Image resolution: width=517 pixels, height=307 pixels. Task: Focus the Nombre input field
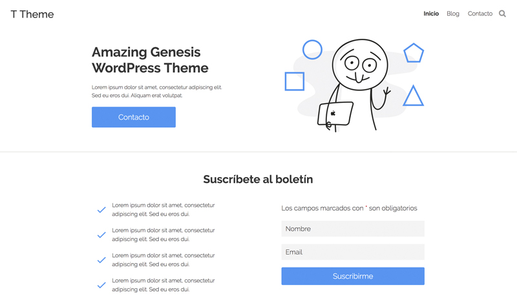(x=353, y=229)
